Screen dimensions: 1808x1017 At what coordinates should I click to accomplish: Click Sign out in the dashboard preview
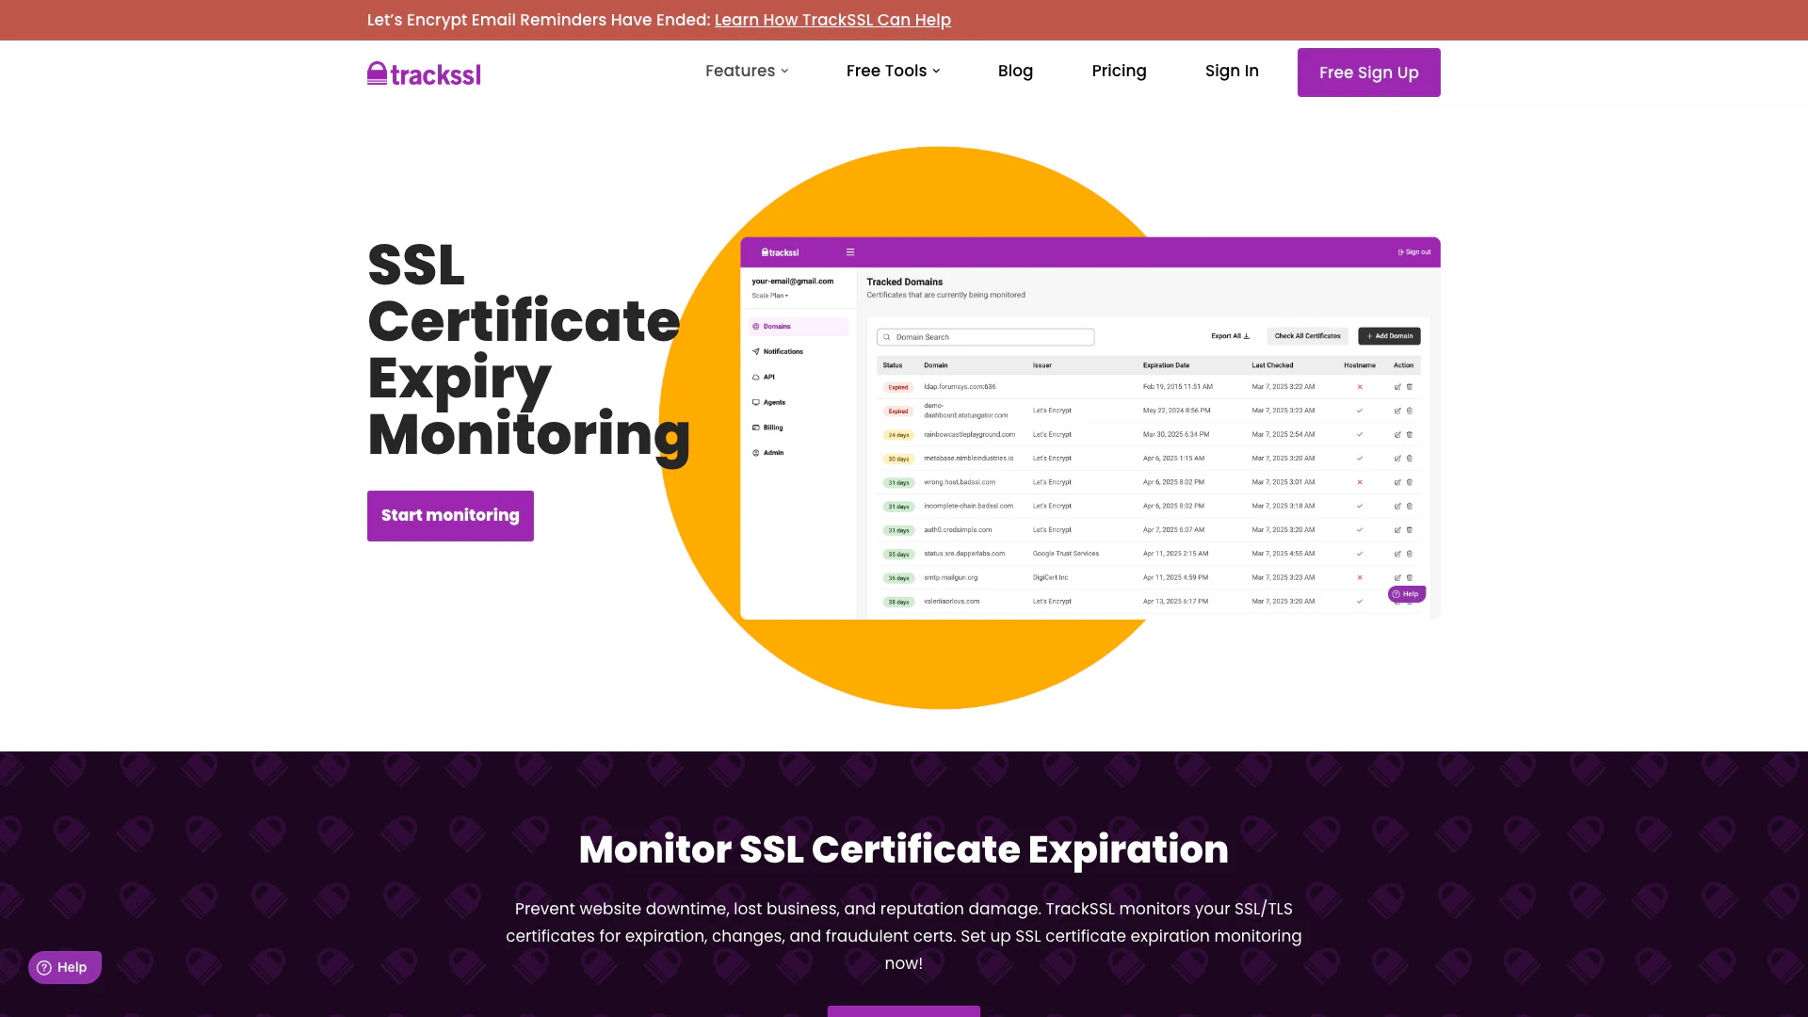pos(1414,252)
